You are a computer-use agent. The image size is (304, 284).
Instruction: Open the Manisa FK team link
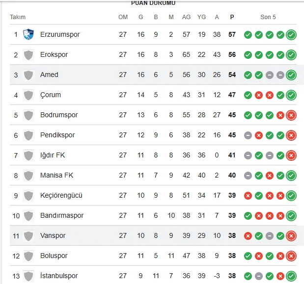pos(56,175)
